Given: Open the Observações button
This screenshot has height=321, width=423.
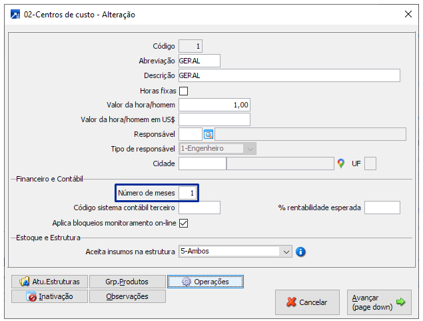Looking at the screenshot, I should click(127, 296).
